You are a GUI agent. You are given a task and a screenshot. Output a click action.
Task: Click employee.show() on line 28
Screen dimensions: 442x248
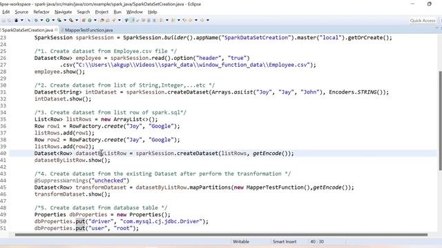click(x=59, y=72)
